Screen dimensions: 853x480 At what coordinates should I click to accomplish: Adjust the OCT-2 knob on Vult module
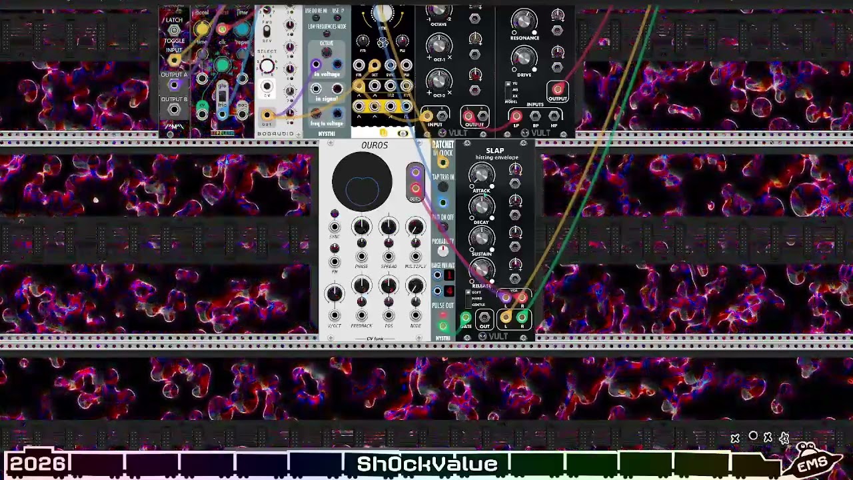click(x=438, y=81)
